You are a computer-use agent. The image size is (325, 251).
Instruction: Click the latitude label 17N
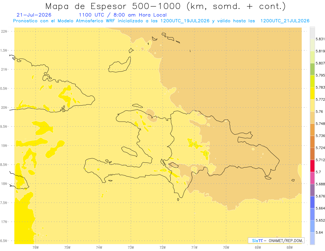[4, 222]
